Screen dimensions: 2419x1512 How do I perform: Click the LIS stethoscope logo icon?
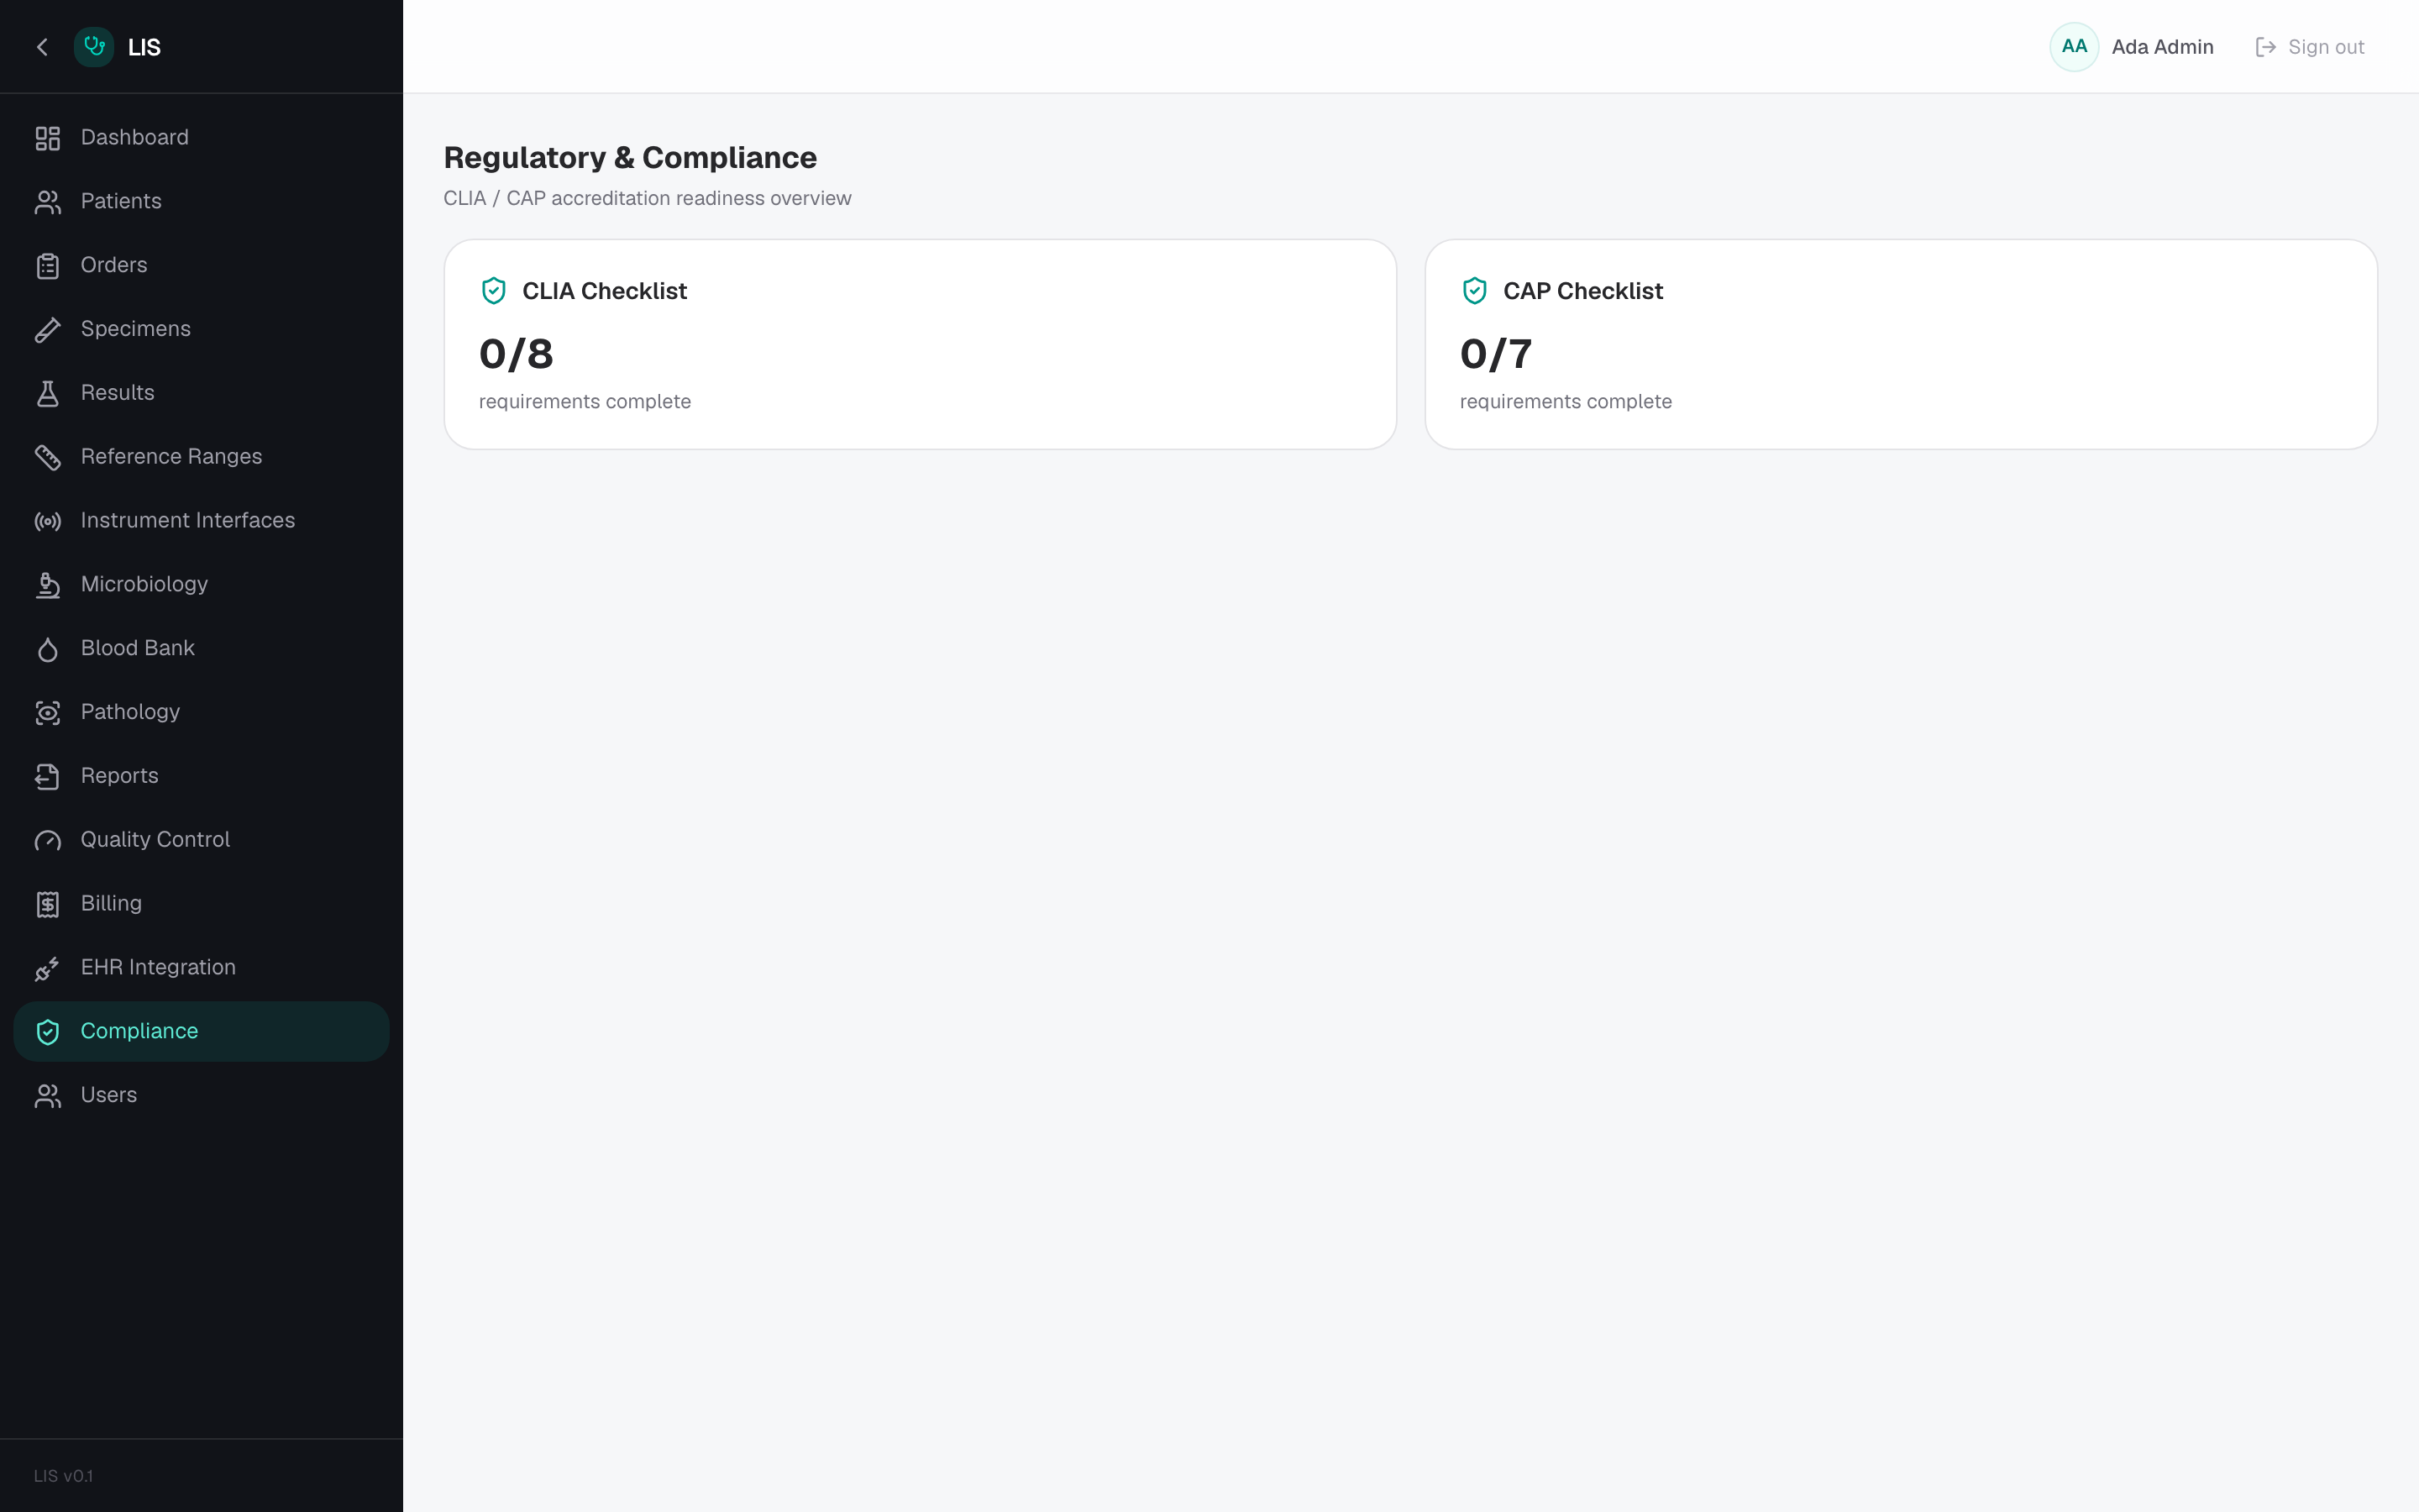pos(94,47)
